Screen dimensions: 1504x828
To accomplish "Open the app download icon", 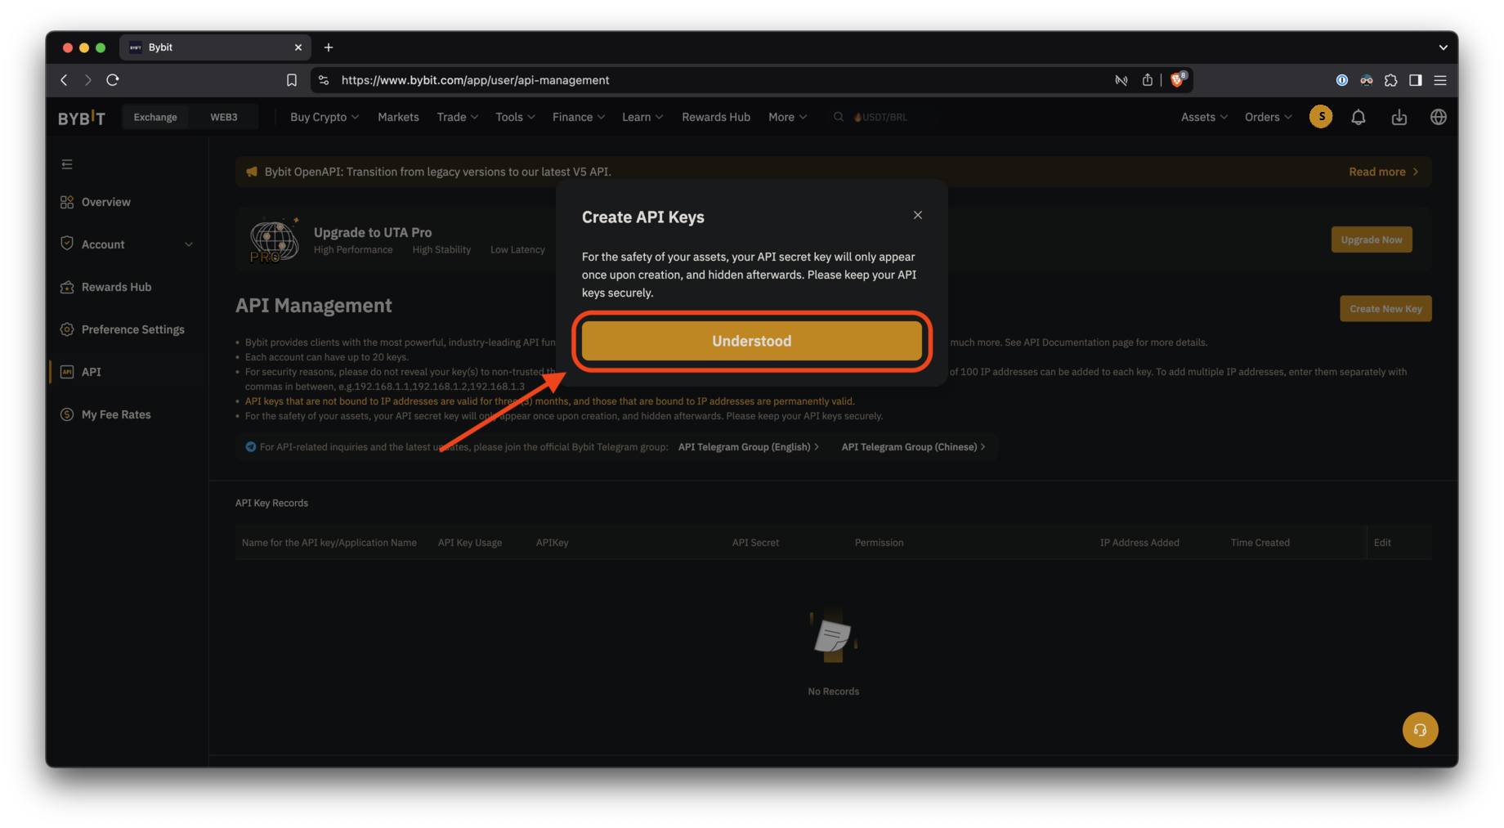I will click(x=1399, y=118).
